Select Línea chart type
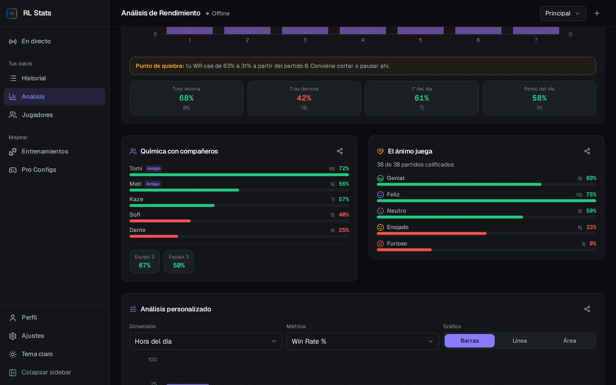The height and width of the screenshot is (385, 616). click(x=519, y=341)
